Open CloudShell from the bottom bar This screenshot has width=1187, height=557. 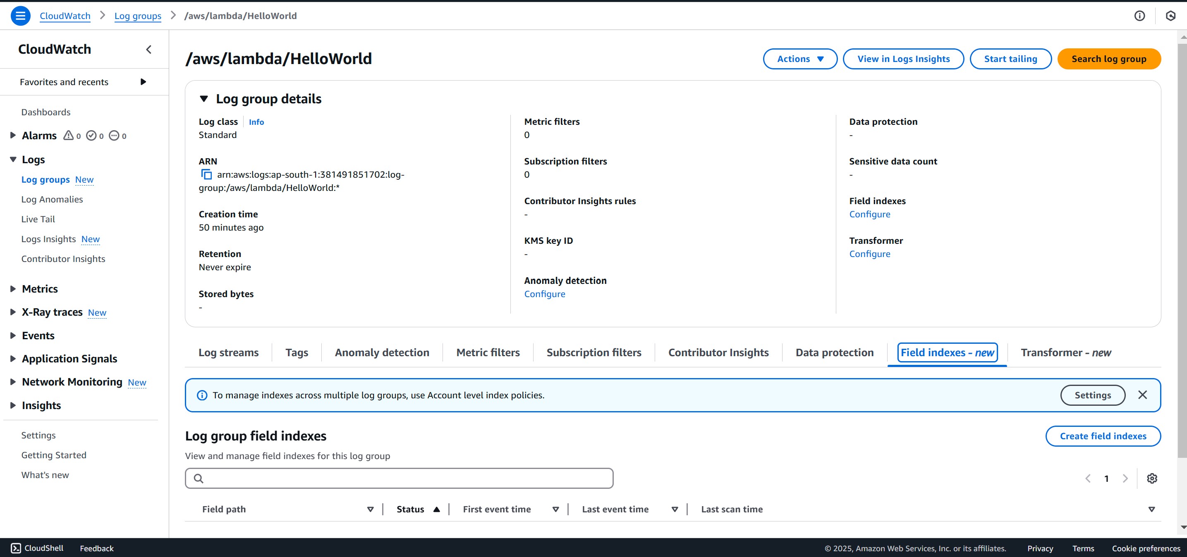pos(37,548)
